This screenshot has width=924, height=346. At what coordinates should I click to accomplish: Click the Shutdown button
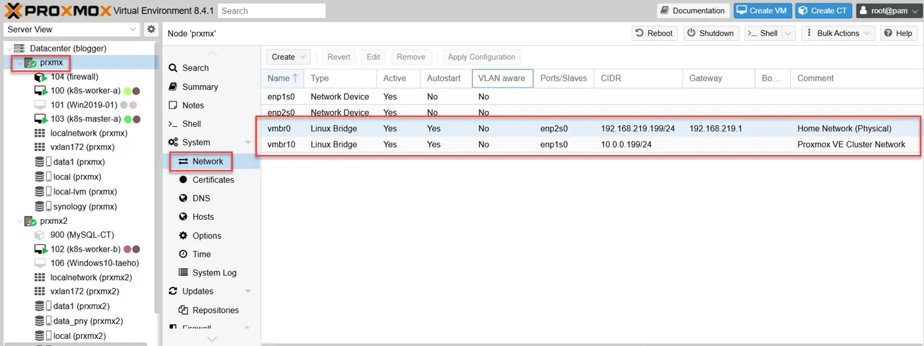tap(710, 33)
